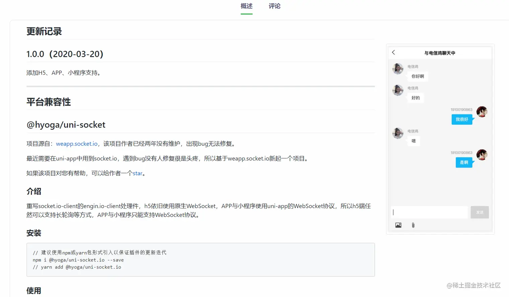Open the weapp.socket.io link

coord(76,143)
